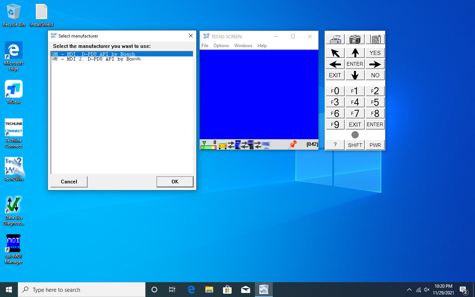
Task: Toggle the red pushpin in the status bar
Action: pyautogui.click(x=292, y=145)
